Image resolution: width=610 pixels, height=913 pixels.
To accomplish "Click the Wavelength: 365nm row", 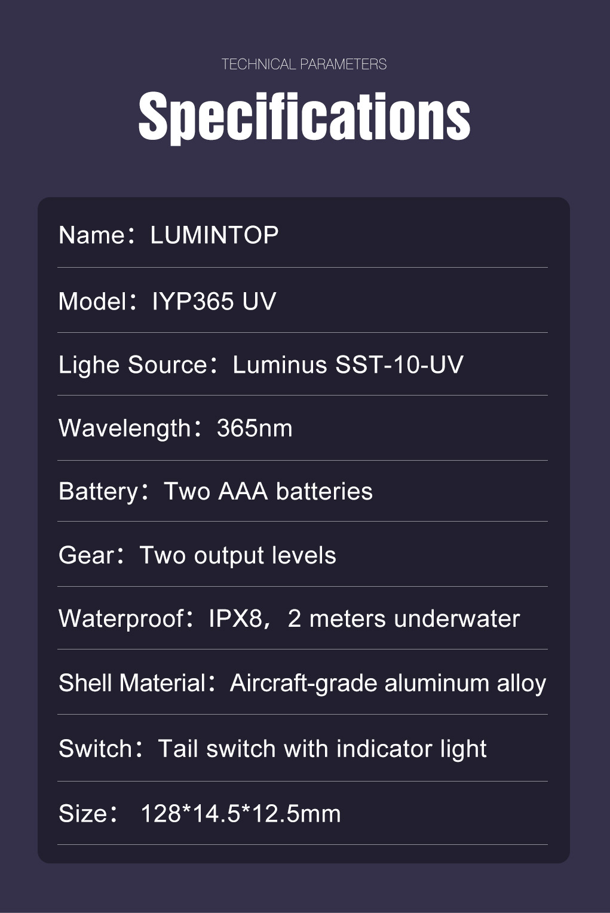I will click(x=302, y=428).
